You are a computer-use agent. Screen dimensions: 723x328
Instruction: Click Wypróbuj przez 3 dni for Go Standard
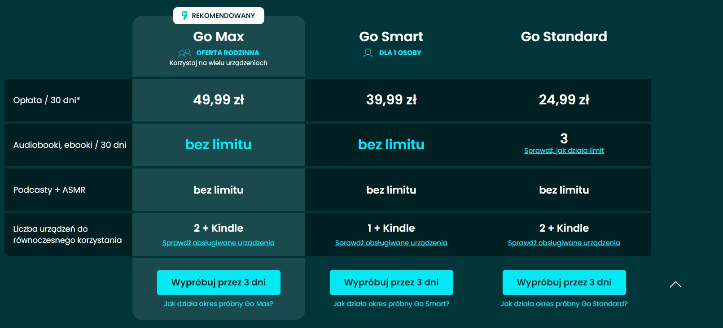564,282
